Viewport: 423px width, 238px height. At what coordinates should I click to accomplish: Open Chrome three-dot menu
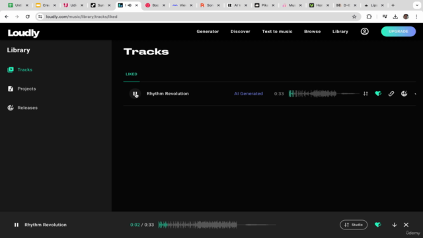point(416,17)
